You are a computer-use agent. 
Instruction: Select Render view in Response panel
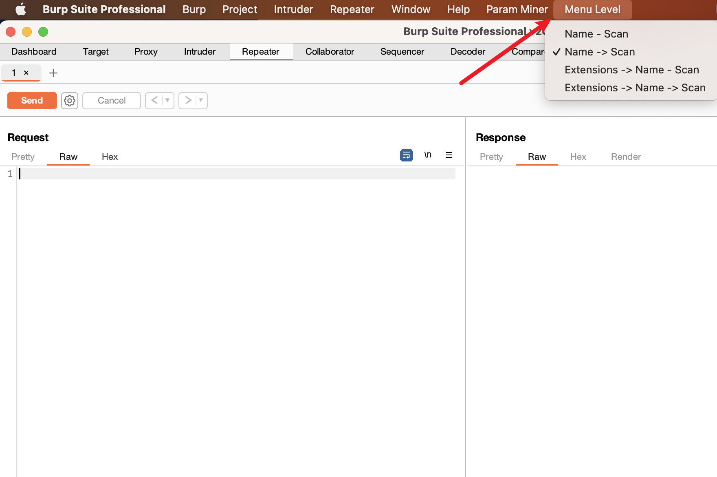tap(626, 157)
